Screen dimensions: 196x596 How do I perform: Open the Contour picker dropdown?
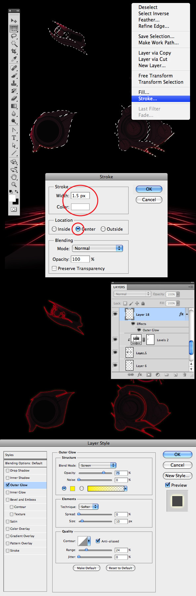point(89,541)
